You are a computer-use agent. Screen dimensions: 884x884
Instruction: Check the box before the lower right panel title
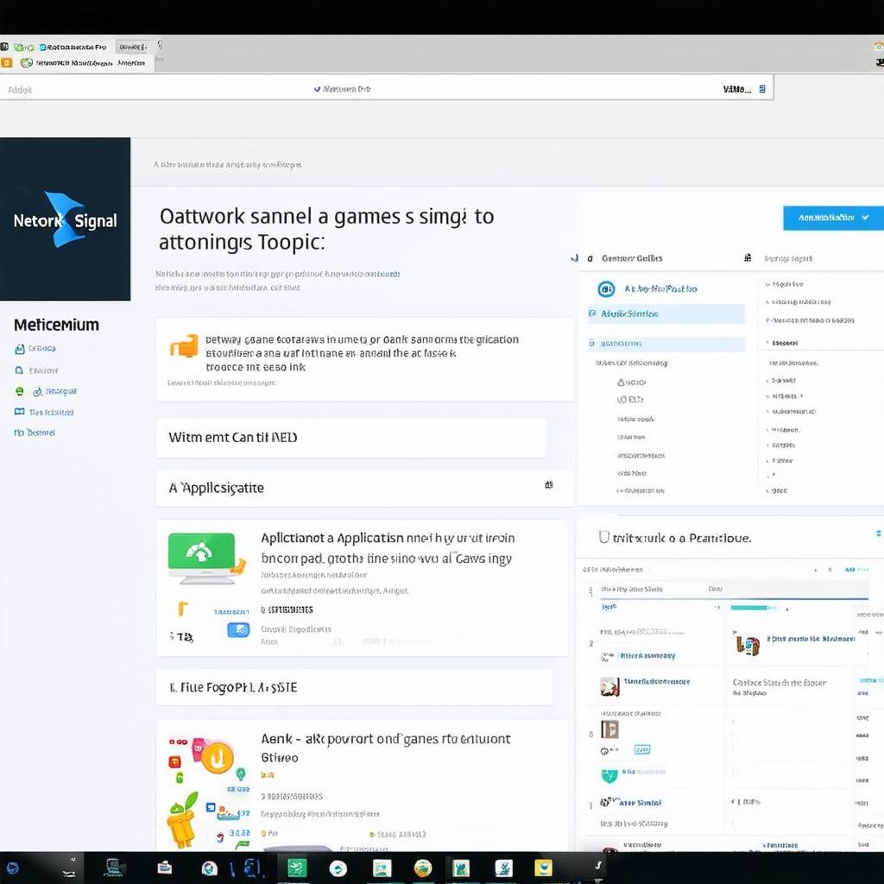[x=603, y=538]
